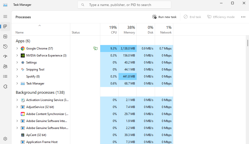Click Task Manager's 68.7 MB memory cell
Image resolution: width=249 pixels, height=144 pixels.
click(127, 83)
